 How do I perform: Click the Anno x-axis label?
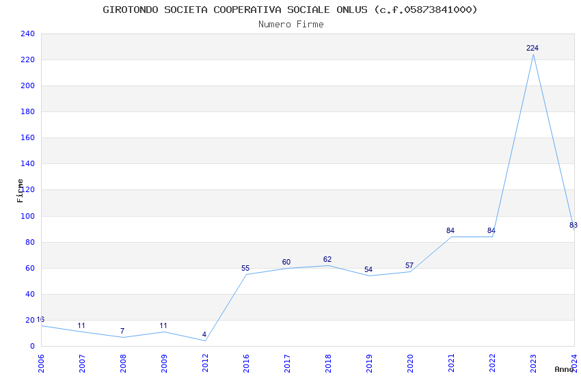(x=564, y=369)
